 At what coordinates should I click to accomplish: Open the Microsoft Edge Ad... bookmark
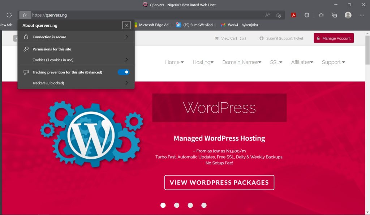(153, 25)
